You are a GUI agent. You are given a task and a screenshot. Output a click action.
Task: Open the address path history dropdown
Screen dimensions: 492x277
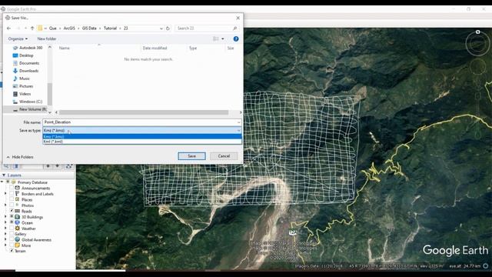click(161, 28)
